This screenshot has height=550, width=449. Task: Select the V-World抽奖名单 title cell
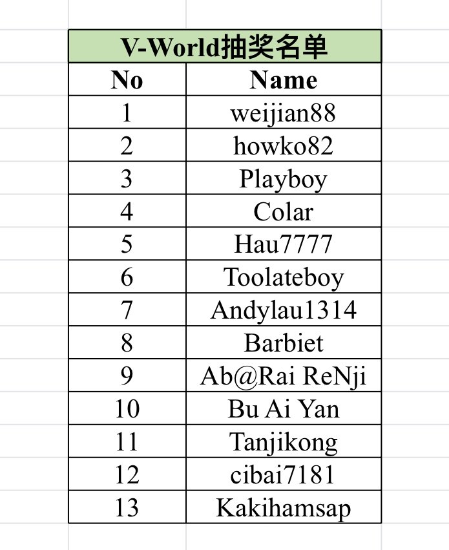pyautogui.click(x=225, y=47)
